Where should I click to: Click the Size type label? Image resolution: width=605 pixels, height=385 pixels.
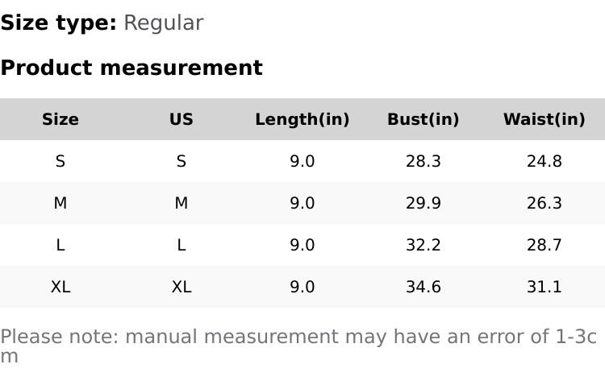click(58, 23)
